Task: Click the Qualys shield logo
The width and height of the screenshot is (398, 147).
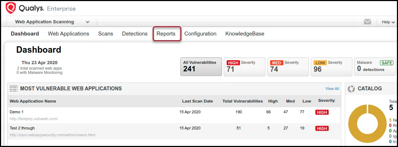Action: (x=11, y=8)
